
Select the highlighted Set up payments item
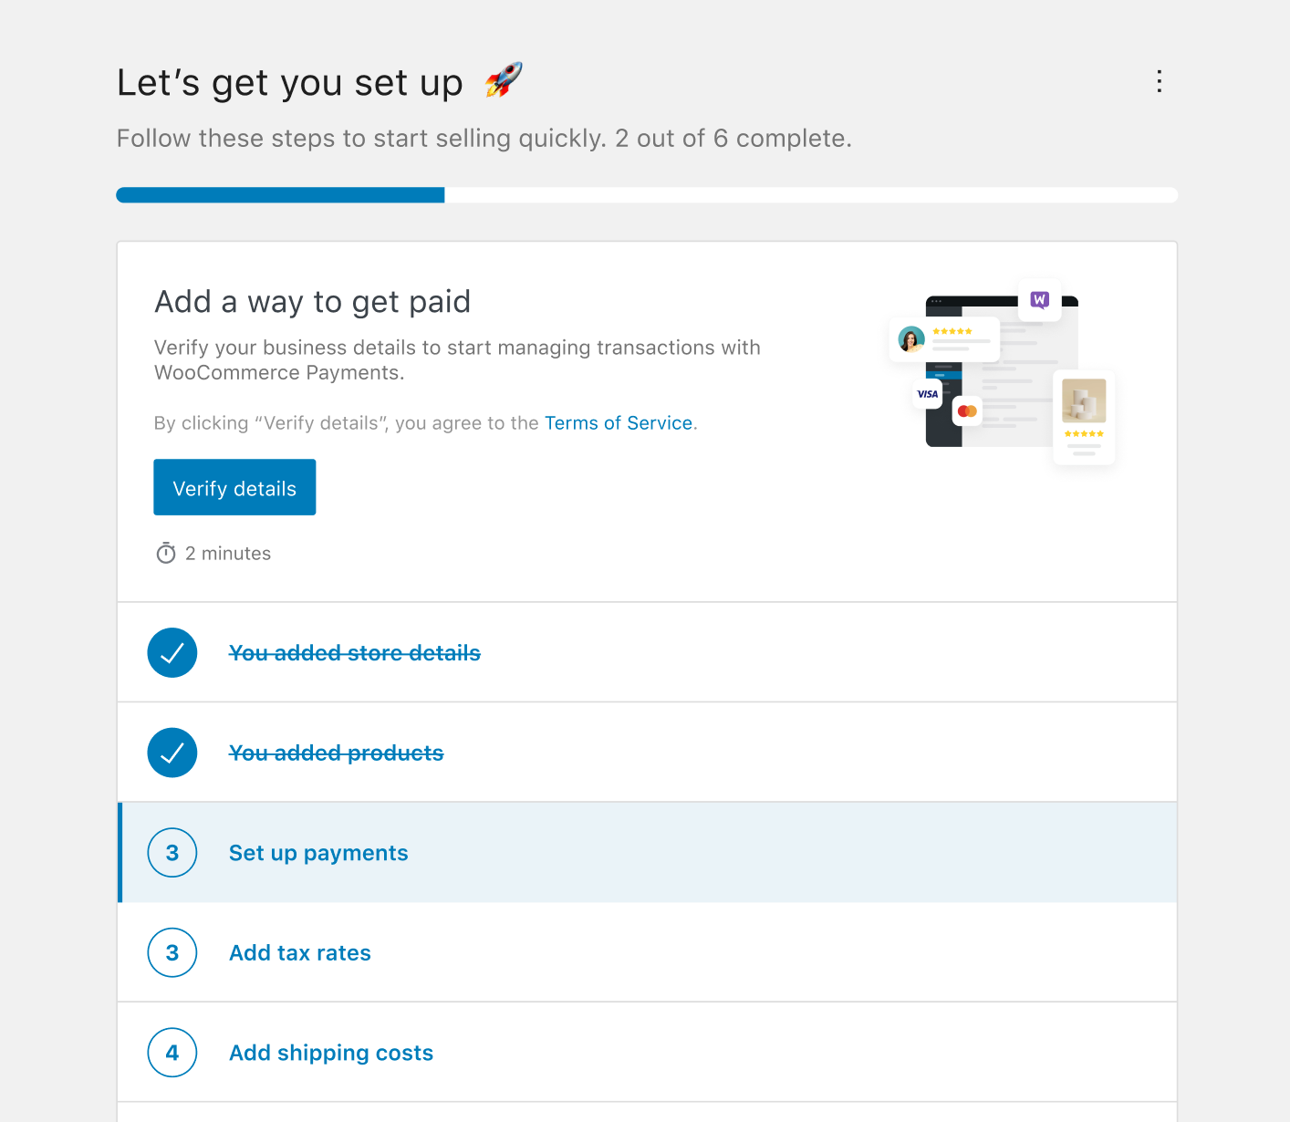pyautogui.click(x=317, y=852)
